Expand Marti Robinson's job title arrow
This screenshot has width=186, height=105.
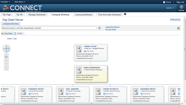(x=85, y=70)
